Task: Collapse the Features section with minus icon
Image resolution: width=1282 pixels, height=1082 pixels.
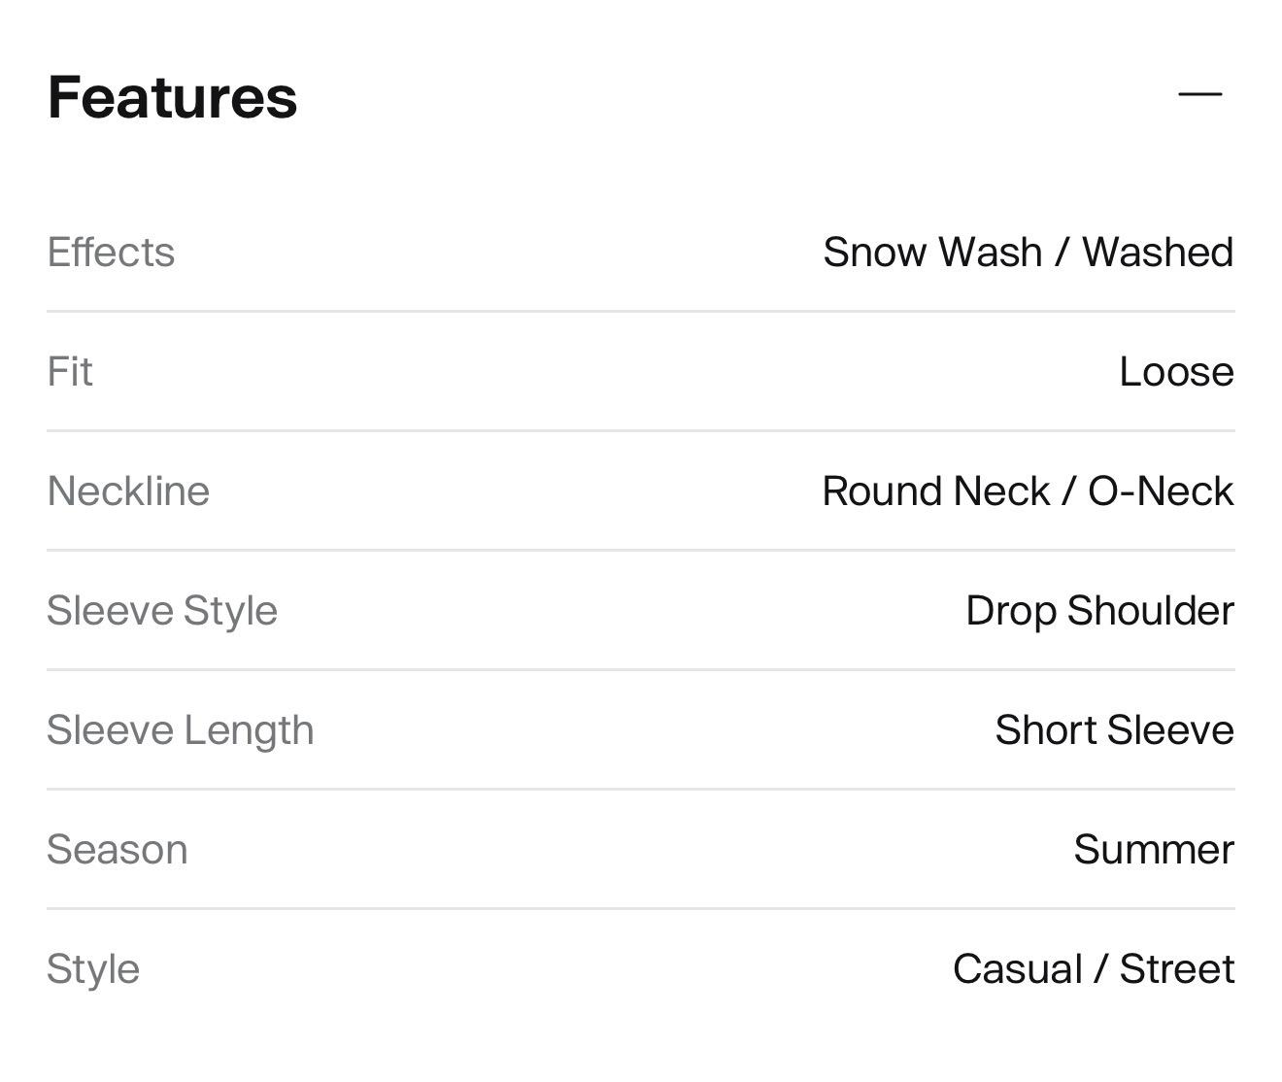Action: click(x=1199, y=94)
